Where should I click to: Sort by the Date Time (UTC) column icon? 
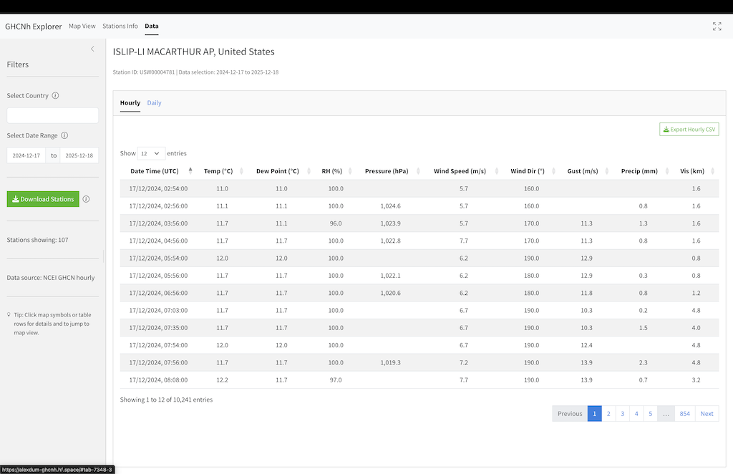click(x=190, y=170)
